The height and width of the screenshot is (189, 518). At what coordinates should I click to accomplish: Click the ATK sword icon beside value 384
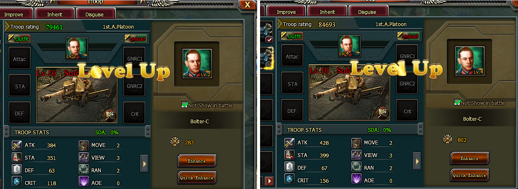coord(16,146)
